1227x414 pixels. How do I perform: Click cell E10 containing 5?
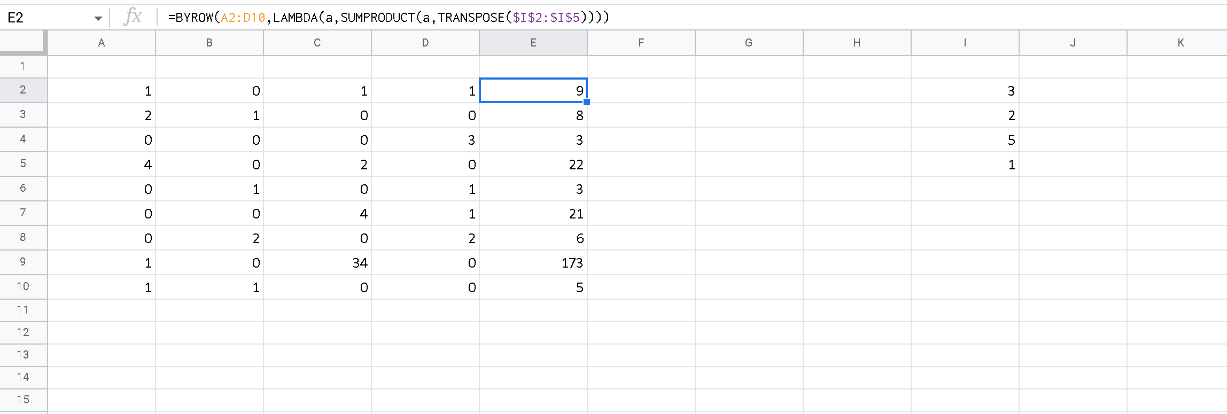533,287
